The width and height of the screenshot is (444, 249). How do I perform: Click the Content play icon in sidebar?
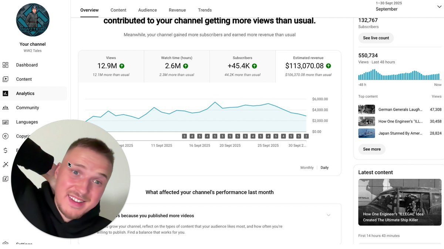[5, 79]
